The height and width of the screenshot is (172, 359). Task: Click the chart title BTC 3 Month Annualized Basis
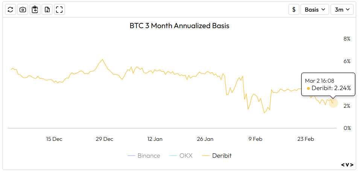179,26
